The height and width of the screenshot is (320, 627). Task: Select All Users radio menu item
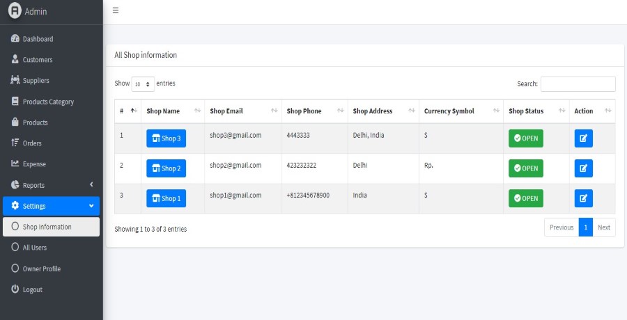[x=15, y=247]
